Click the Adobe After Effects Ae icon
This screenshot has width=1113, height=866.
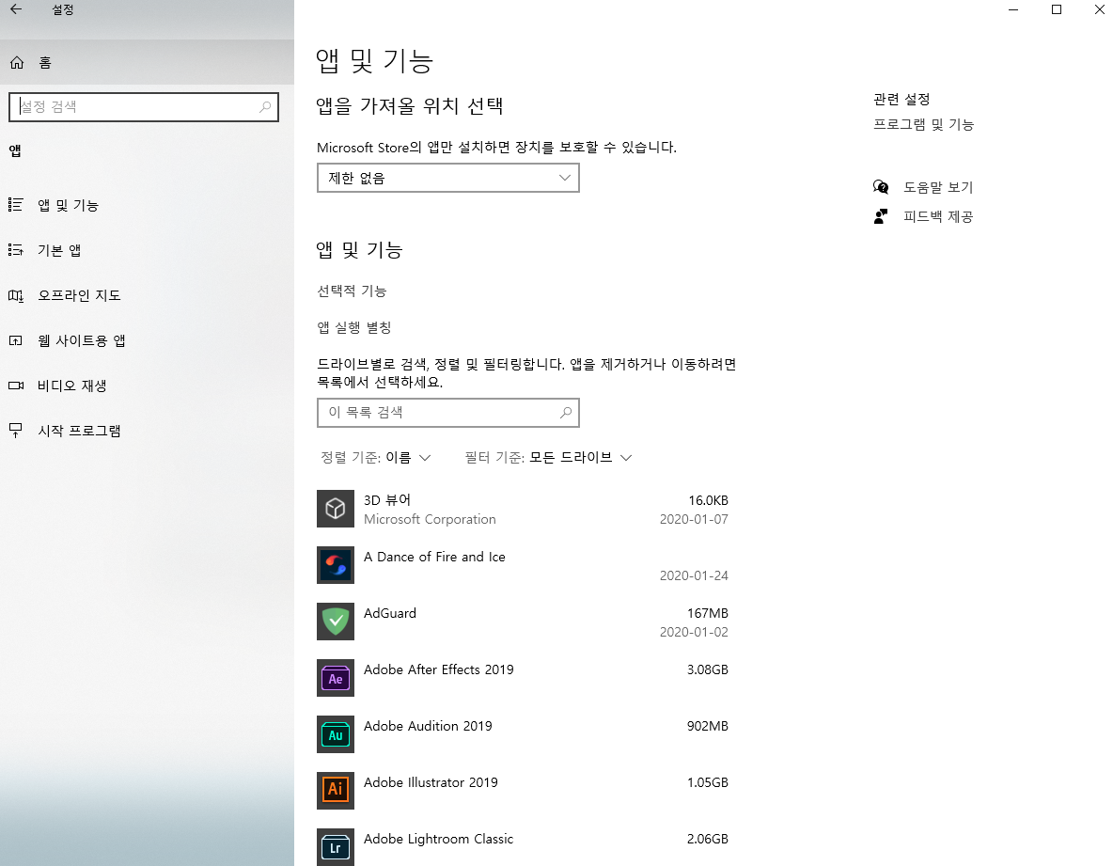click(x=335, y=678)
